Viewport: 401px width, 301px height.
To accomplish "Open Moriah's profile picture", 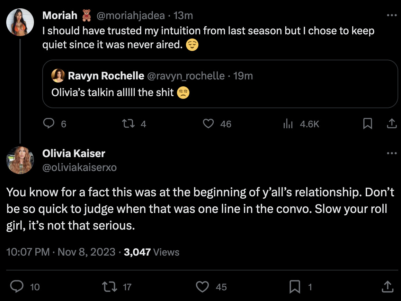I will pos(20,22).
